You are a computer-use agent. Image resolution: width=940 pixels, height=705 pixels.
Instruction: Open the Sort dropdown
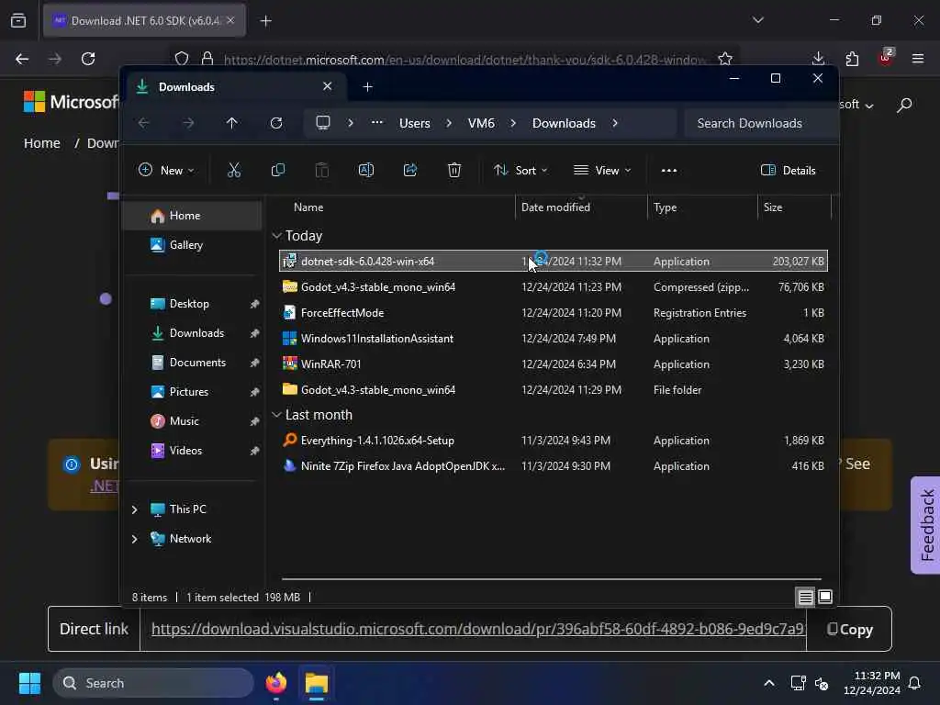pos(520,170)
